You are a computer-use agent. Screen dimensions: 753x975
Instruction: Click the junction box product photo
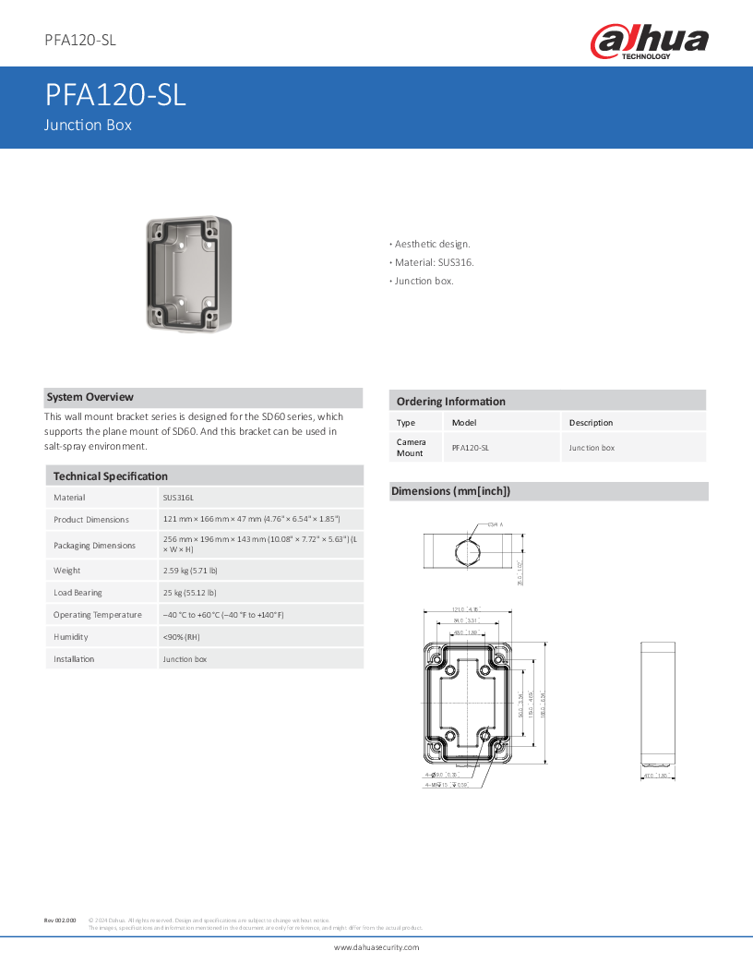189,273
